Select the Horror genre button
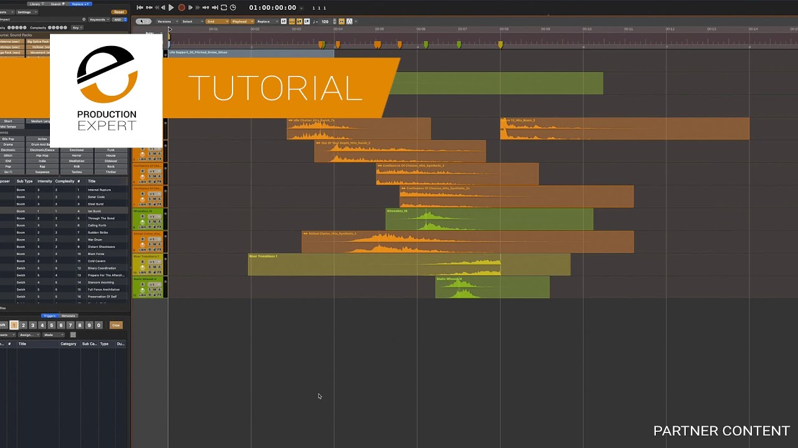This screenshot has width=798, height=448. 77,156
